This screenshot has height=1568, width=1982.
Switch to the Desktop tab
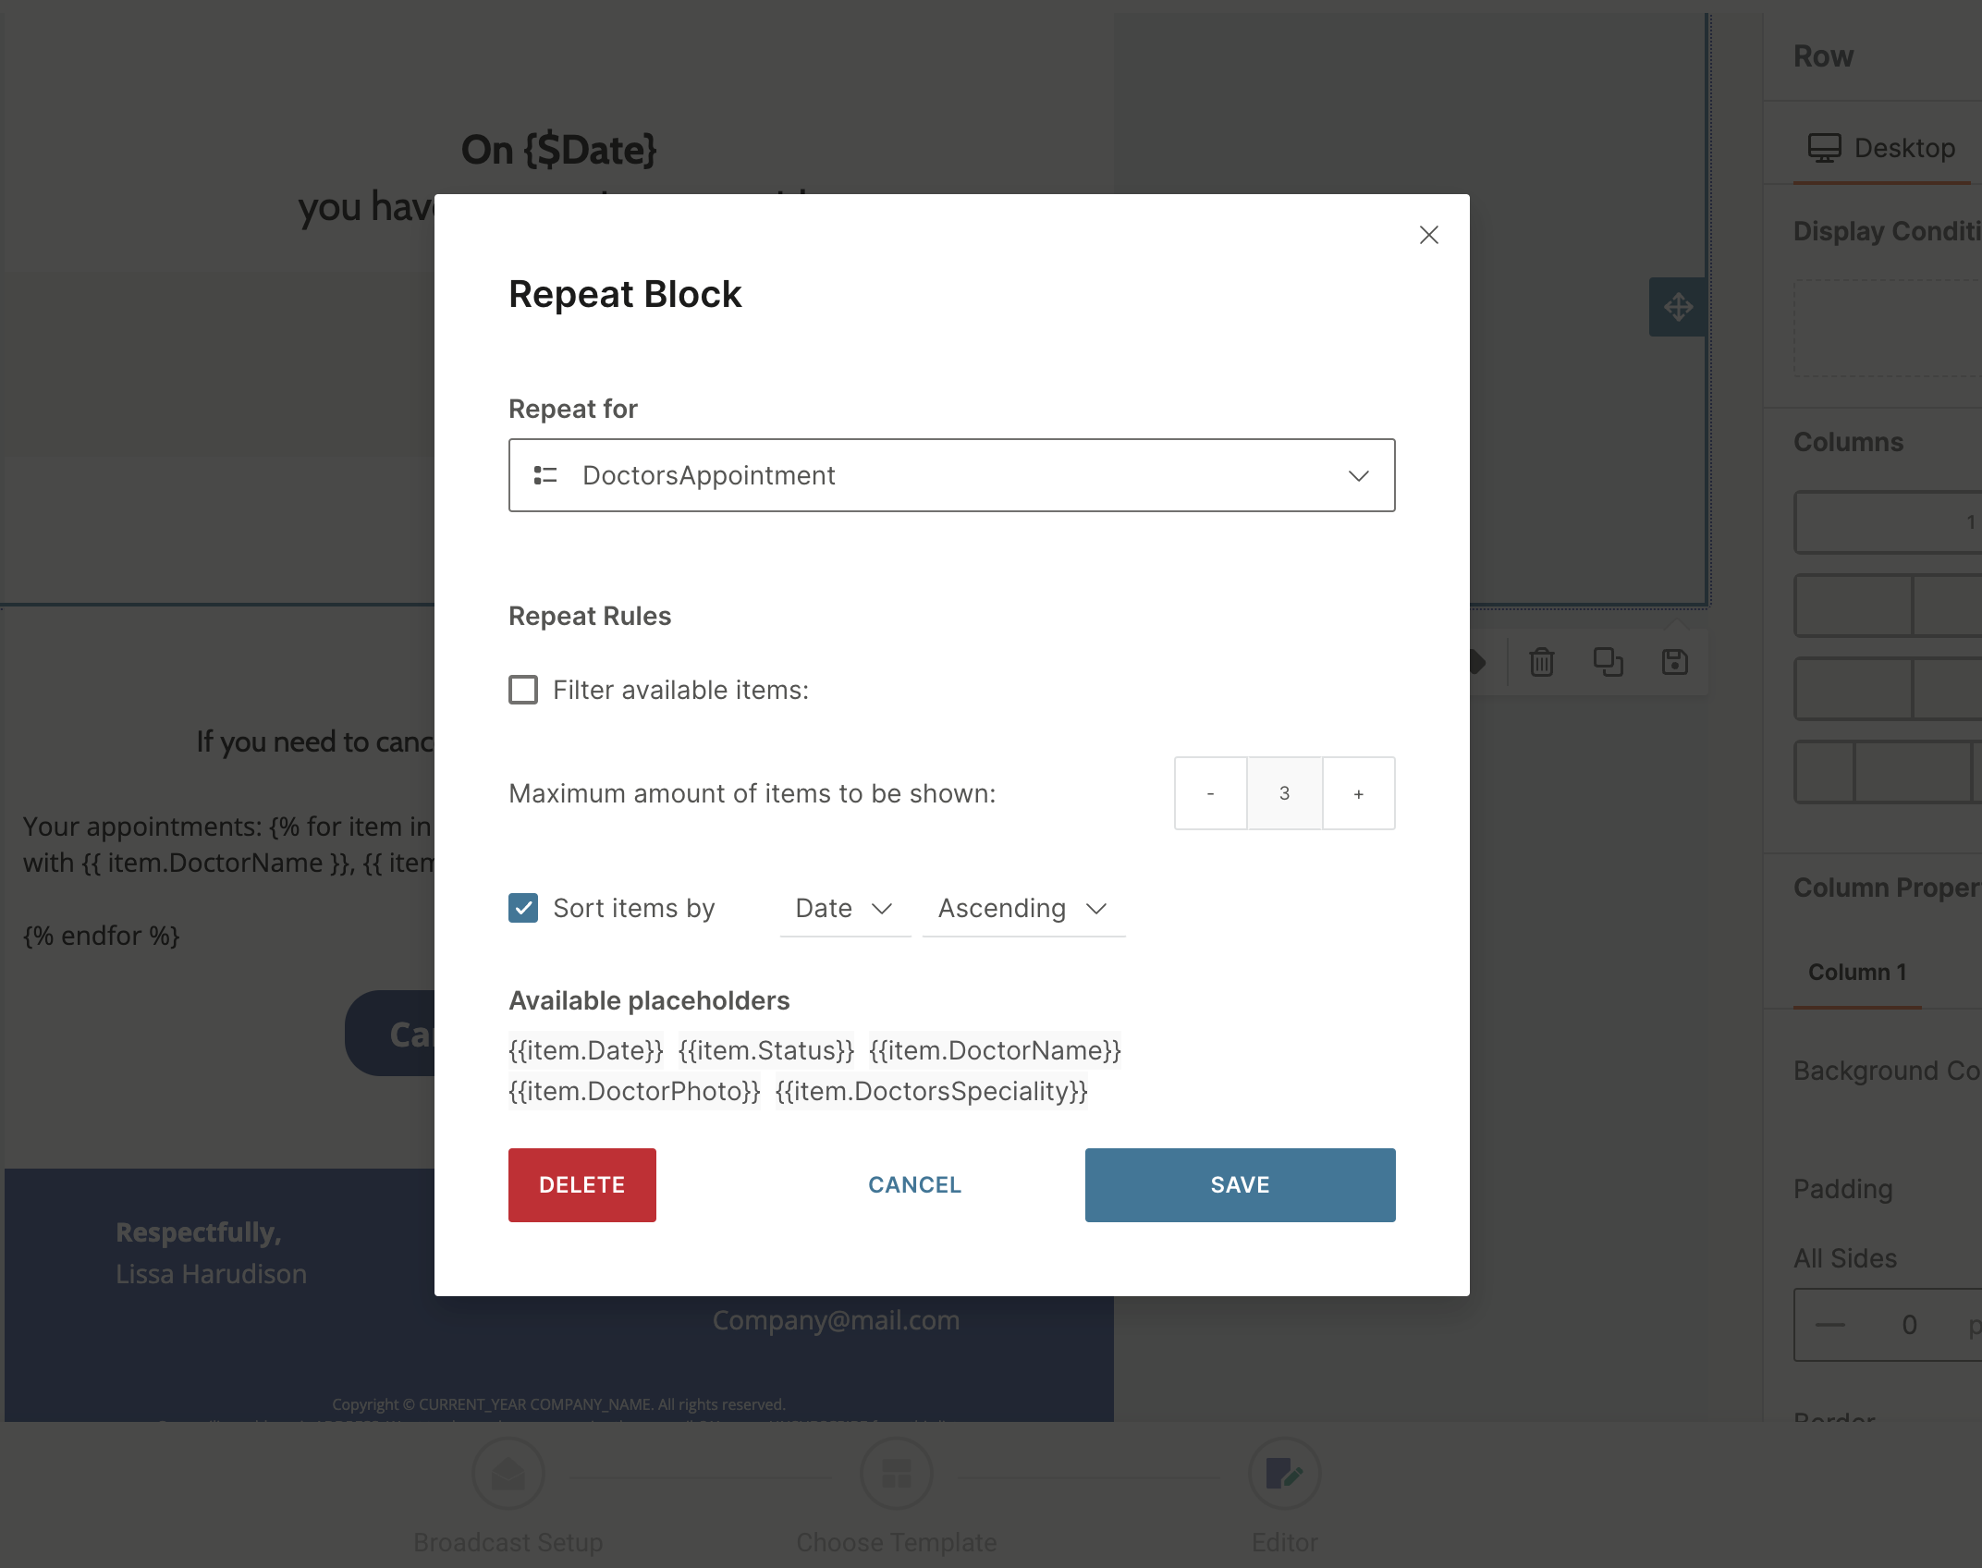[1881, 148]
